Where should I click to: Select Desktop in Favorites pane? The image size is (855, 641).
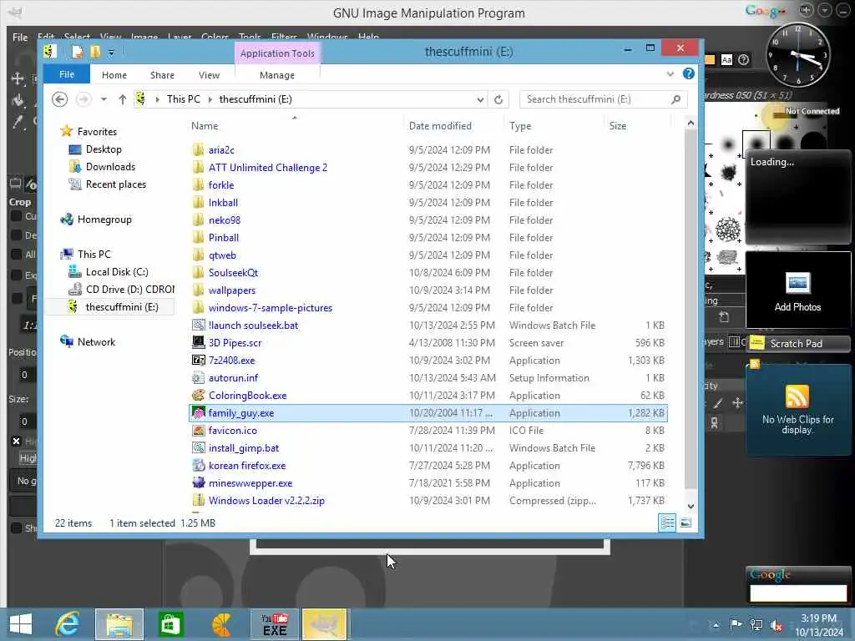coord(104,149)
